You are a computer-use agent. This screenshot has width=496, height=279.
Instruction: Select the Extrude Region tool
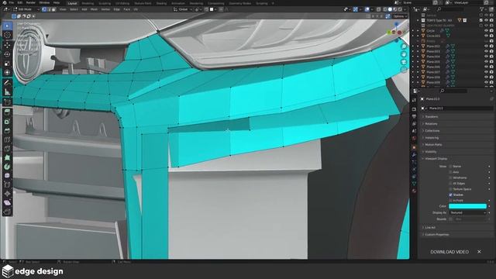(x=7, y=112)
